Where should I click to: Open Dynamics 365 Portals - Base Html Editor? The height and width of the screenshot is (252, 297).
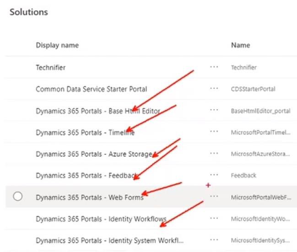point(98,111)
